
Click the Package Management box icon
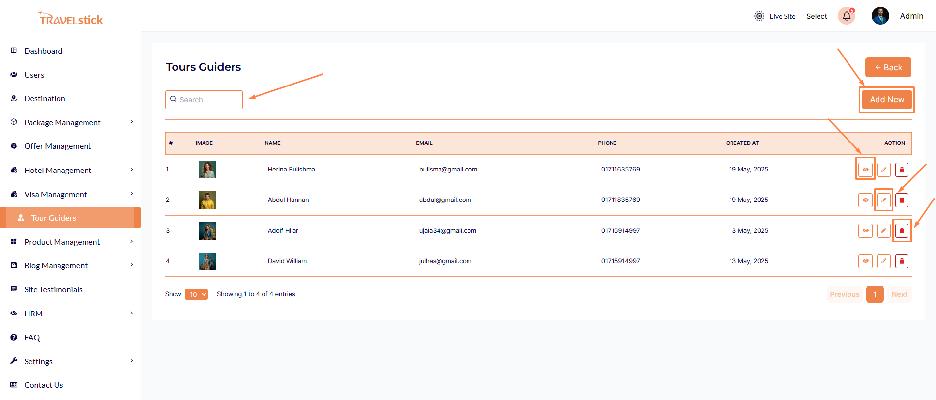pyautogui.click(x=14, y=122)
